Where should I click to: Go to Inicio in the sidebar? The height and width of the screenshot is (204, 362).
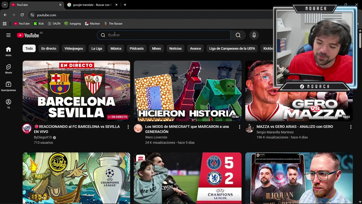click(8, 52)
